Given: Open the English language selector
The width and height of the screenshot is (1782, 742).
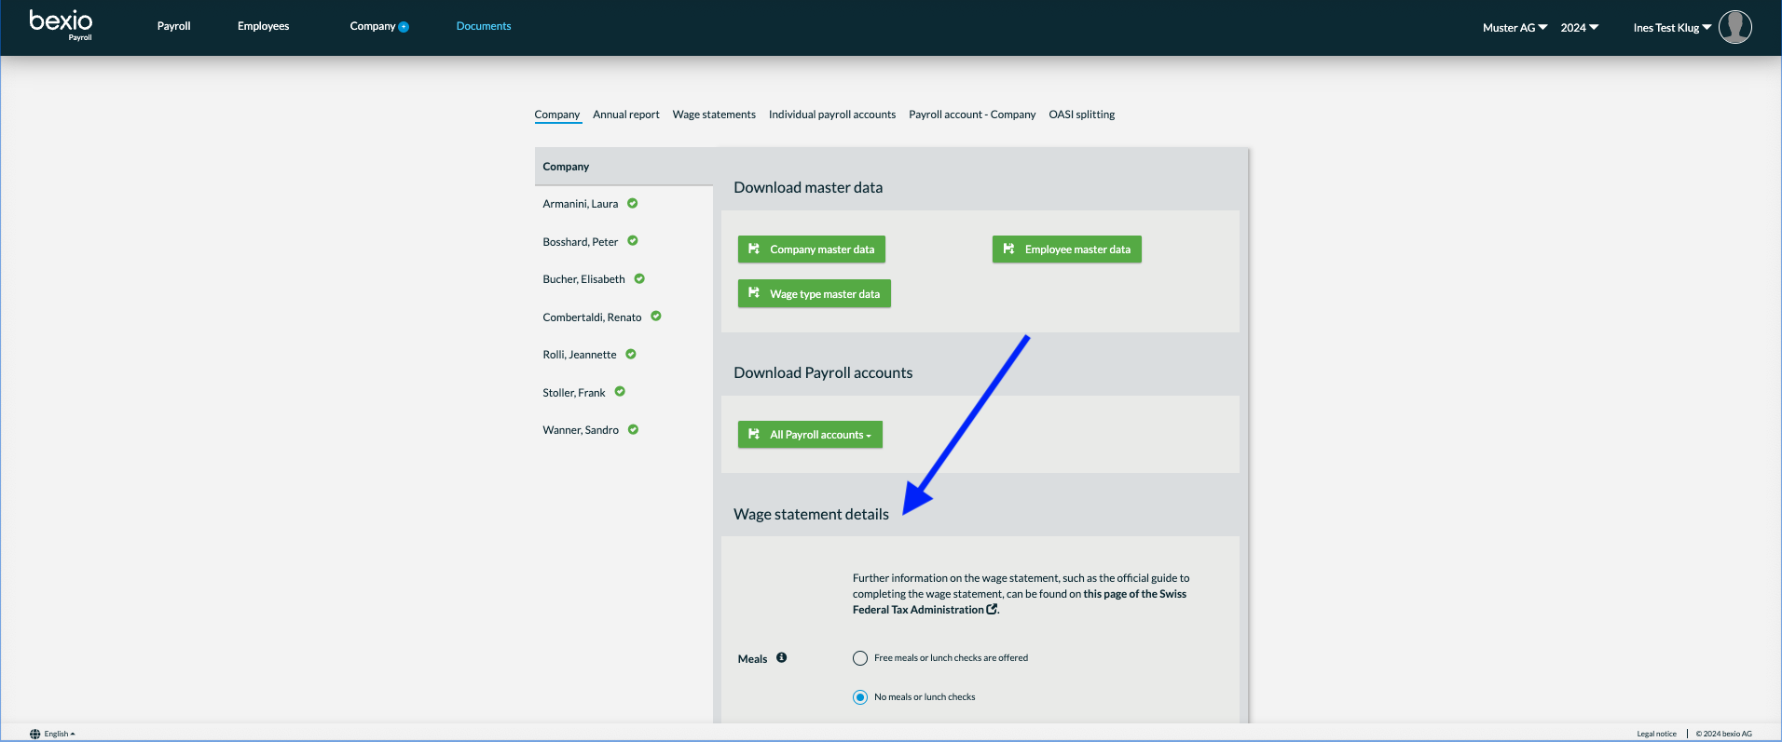Looking at the screenshot, I should [x=60, y=734].
